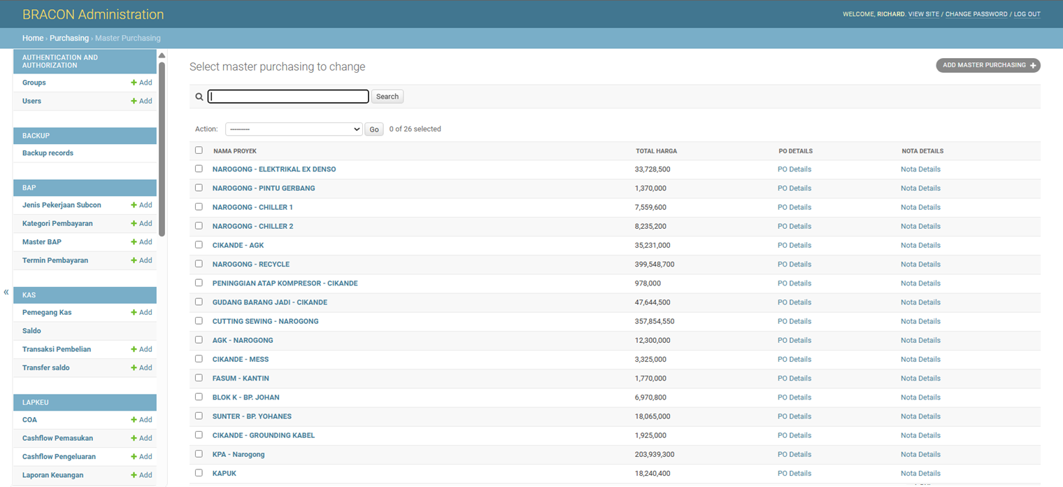Viewport: 1063px width, 487px height.
Task: Sort by the NAMA PROYEK column header
Action: tap(235, 151)
